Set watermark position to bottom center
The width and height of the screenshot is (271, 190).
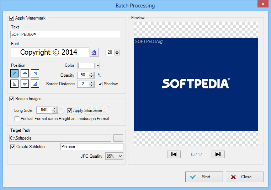(x=25, y=84)
